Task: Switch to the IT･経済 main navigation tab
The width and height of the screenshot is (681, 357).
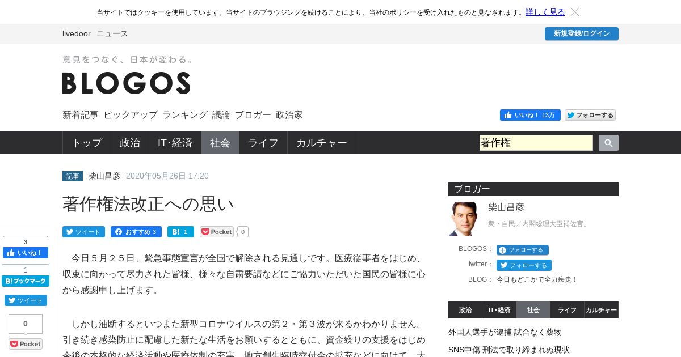Action: coord(175,143)
